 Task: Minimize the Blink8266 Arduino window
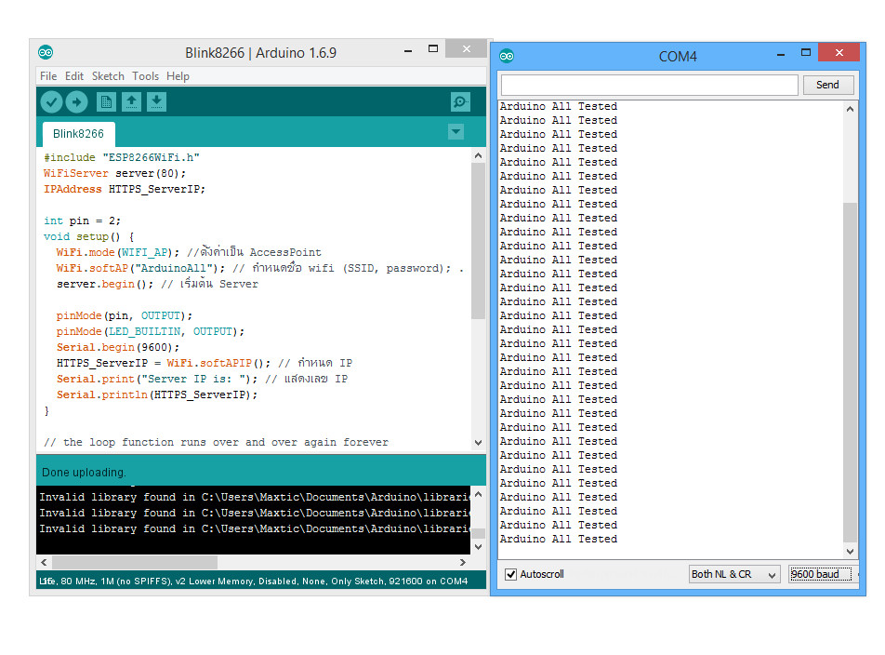coord(408,51)
